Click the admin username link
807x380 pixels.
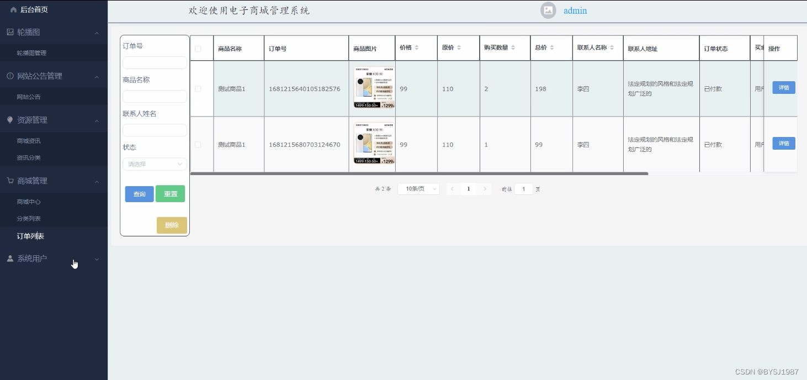[x=575, y=10]
